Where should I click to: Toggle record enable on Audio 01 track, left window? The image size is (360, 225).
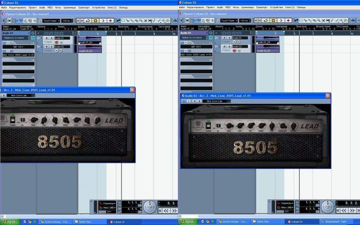point(57,42)
